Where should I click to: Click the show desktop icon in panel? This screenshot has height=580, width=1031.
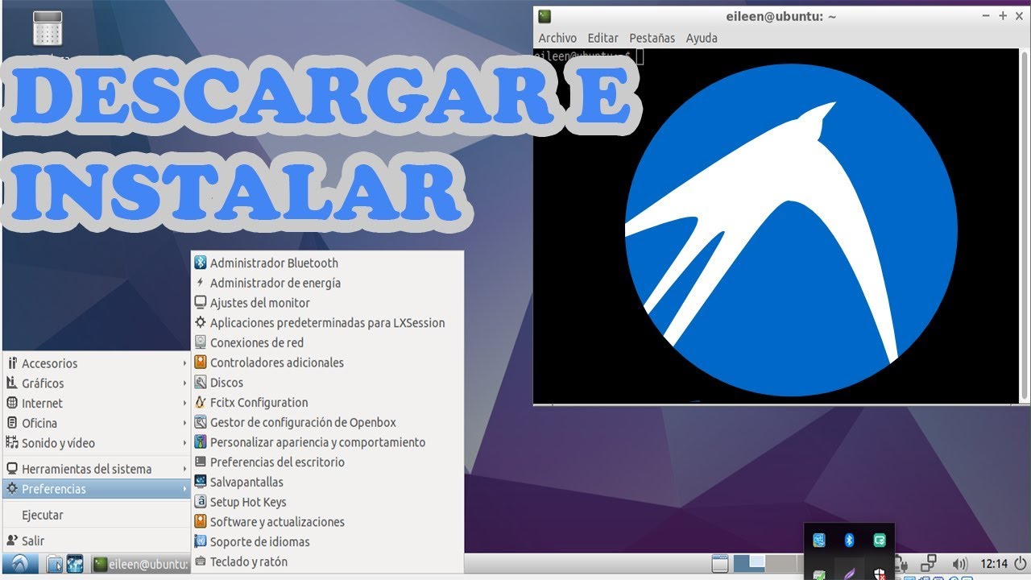point(720,564)
